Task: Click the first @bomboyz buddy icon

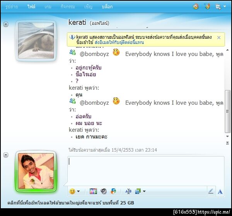Action: [x=73, y=52]
